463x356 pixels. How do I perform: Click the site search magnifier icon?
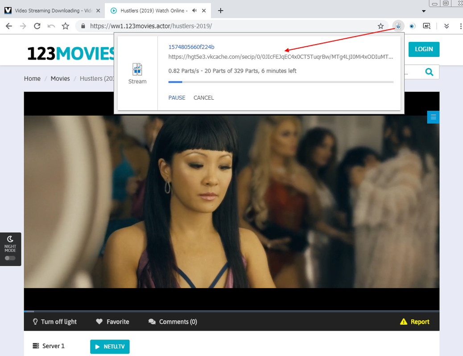[429, 72]
